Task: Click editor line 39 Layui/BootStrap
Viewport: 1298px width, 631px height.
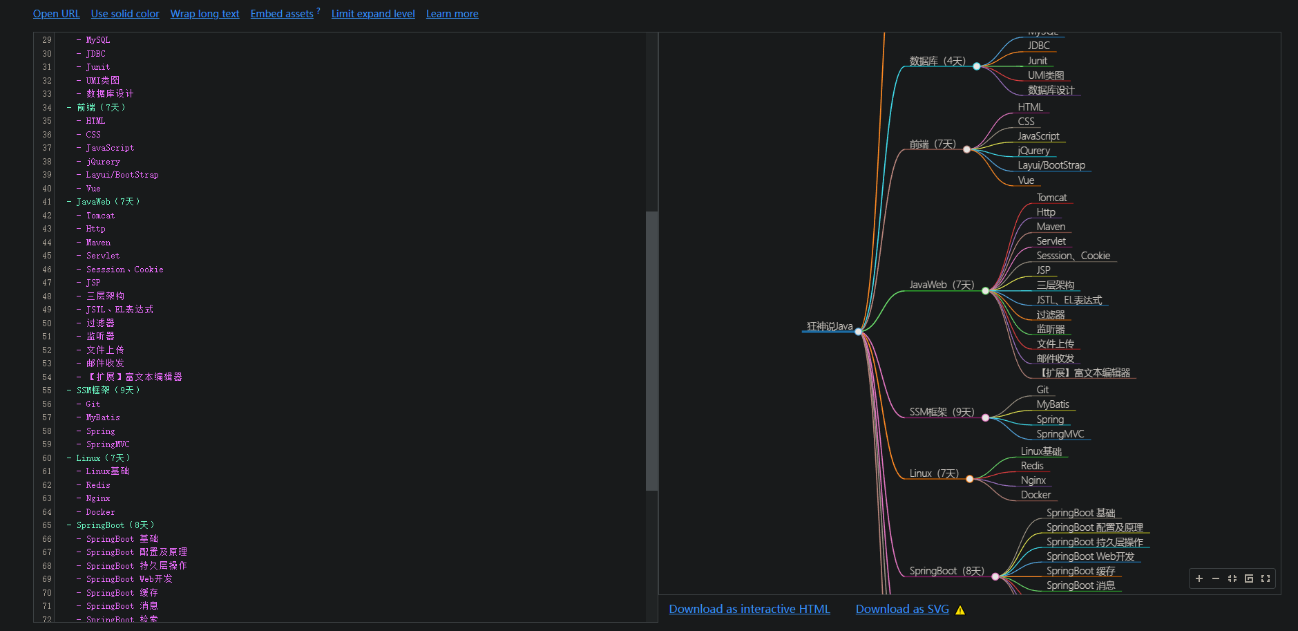Action: [x=122, y=175]
